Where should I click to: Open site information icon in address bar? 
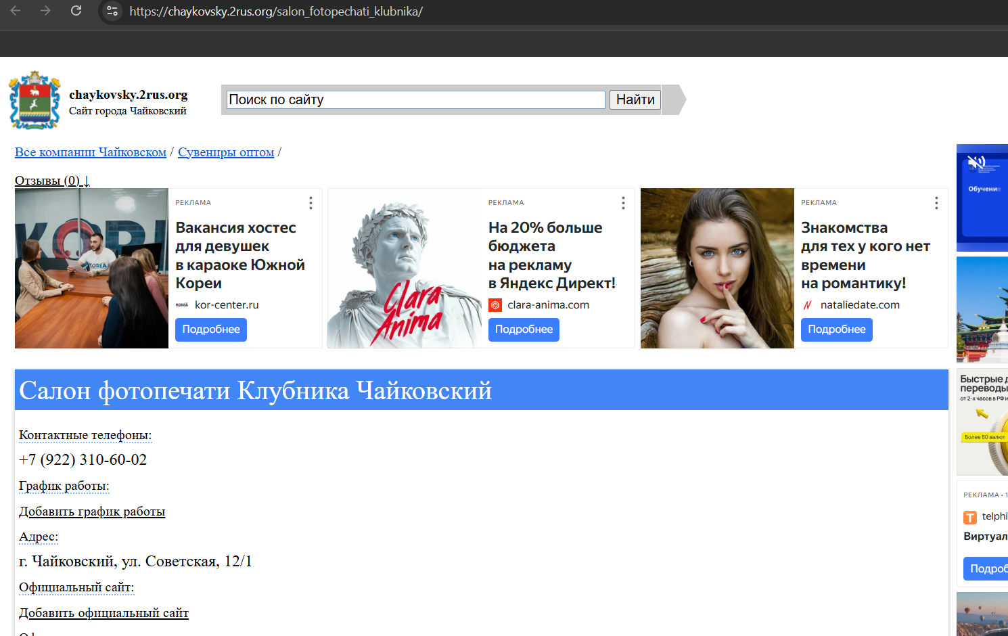[x=112, y=12]
